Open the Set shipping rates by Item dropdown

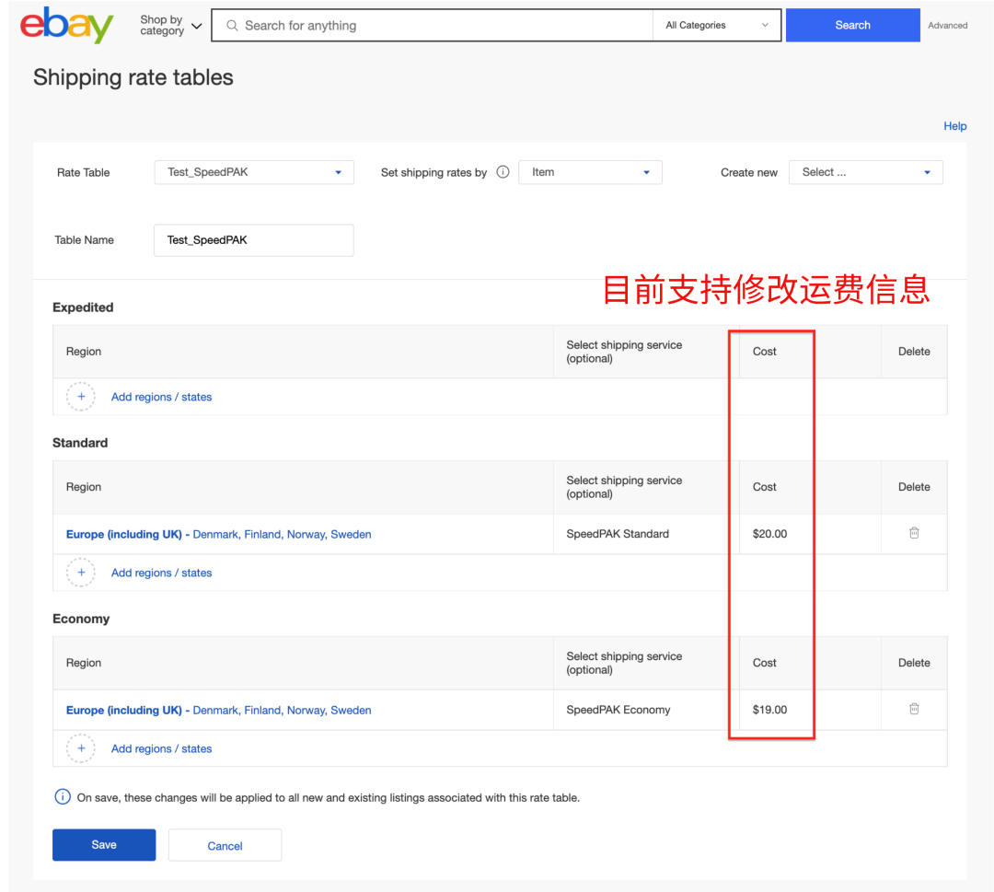pyautogui.click(x=590, y=172)
